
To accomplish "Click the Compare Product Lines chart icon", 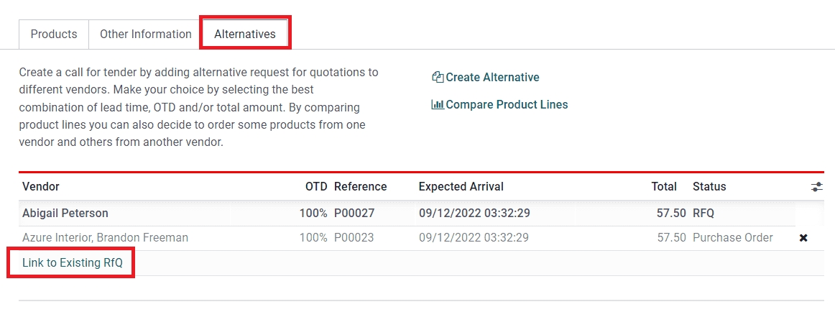I will (437, 104).
